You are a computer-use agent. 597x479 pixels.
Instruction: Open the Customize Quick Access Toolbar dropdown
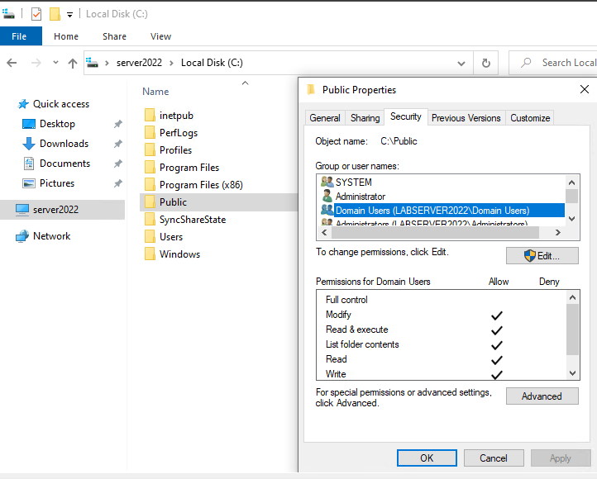(x=69, y=14)
